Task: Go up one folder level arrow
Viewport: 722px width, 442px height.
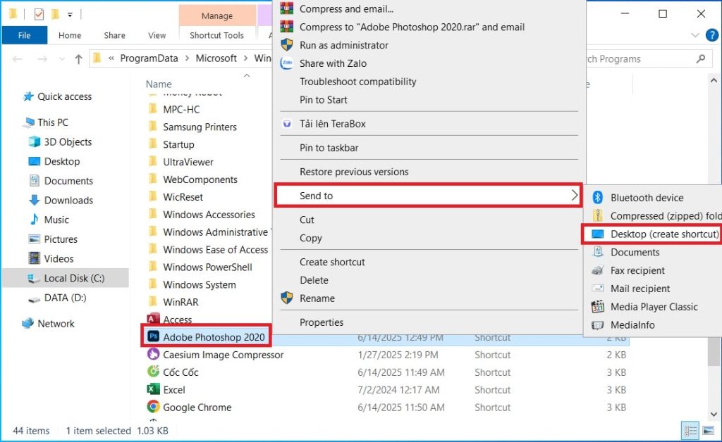Action: pos(78,59)
